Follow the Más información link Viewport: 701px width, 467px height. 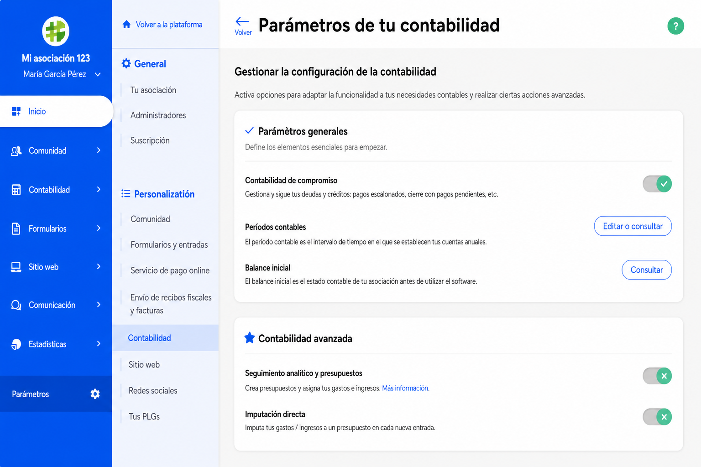[x=406, y=388]
